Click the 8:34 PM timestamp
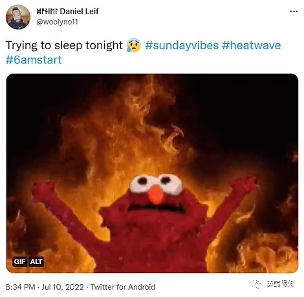Image resolution: width=304 pixels, height=297 pixels. coord(20,287)
